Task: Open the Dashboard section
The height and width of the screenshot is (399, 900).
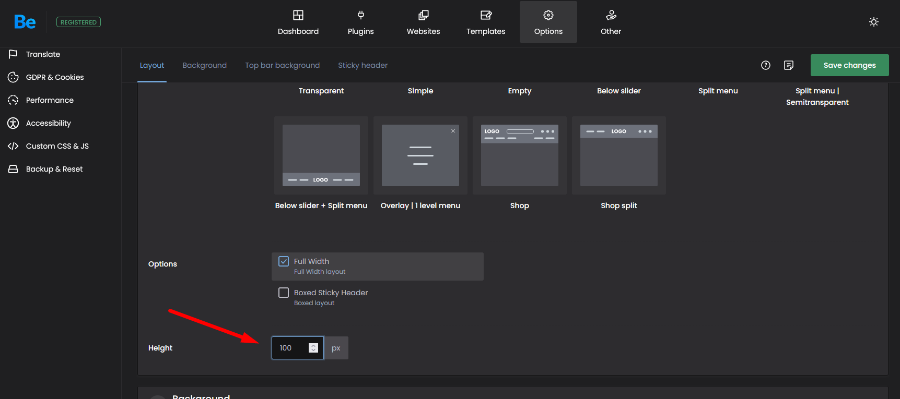Action: pos(298,22)
